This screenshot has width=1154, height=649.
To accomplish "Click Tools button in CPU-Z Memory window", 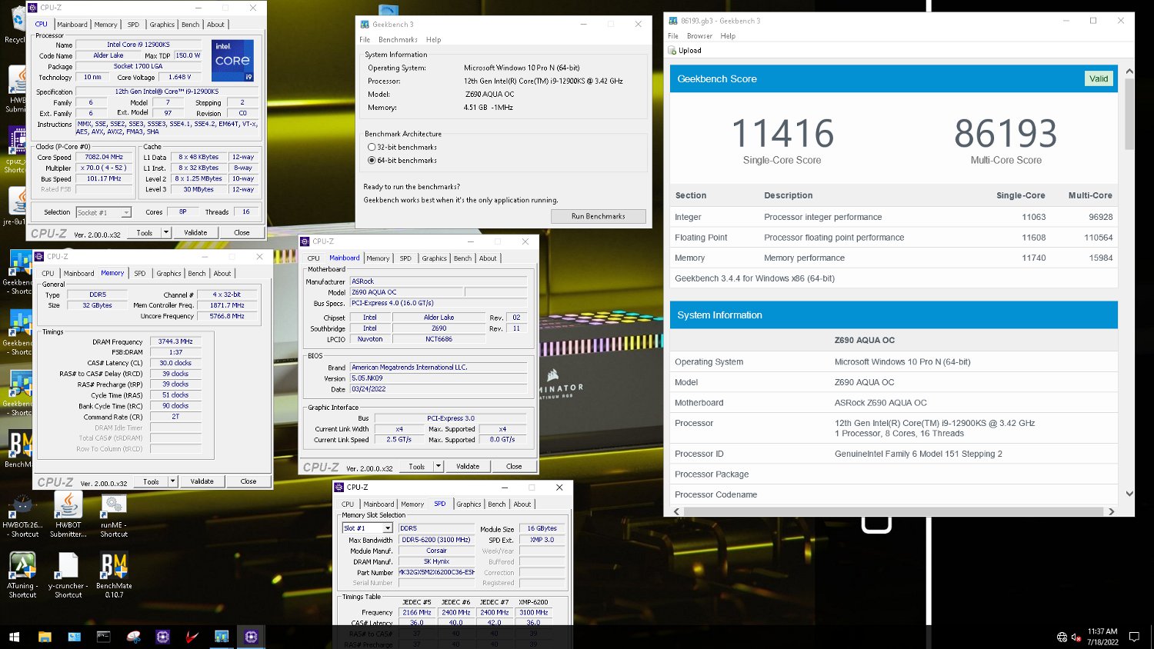I will click(151, 481).
